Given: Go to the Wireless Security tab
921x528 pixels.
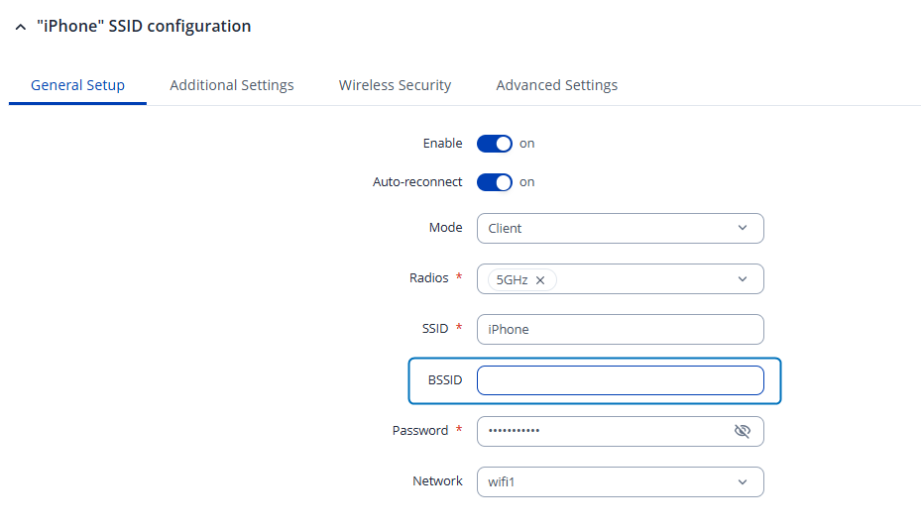Looking at the screenshot, I should coord(395,85).
